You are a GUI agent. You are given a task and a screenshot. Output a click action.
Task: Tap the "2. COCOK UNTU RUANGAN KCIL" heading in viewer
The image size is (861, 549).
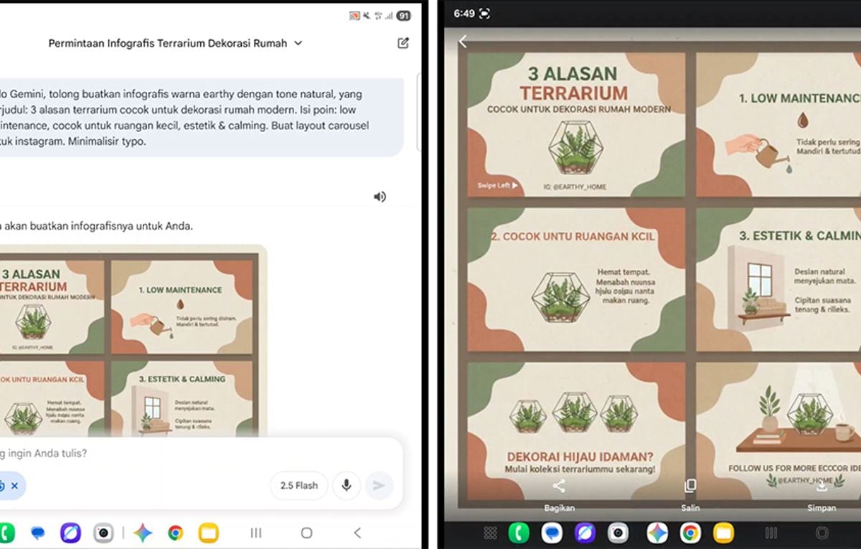tap(573, 236)
